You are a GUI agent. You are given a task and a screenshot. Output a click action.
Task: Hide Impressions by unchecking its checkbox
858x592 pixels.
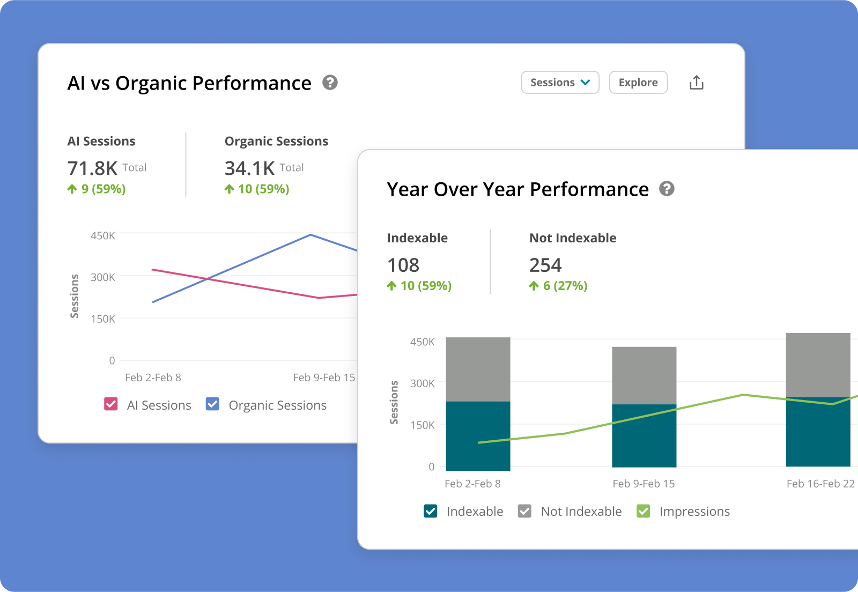coord(643,511)
